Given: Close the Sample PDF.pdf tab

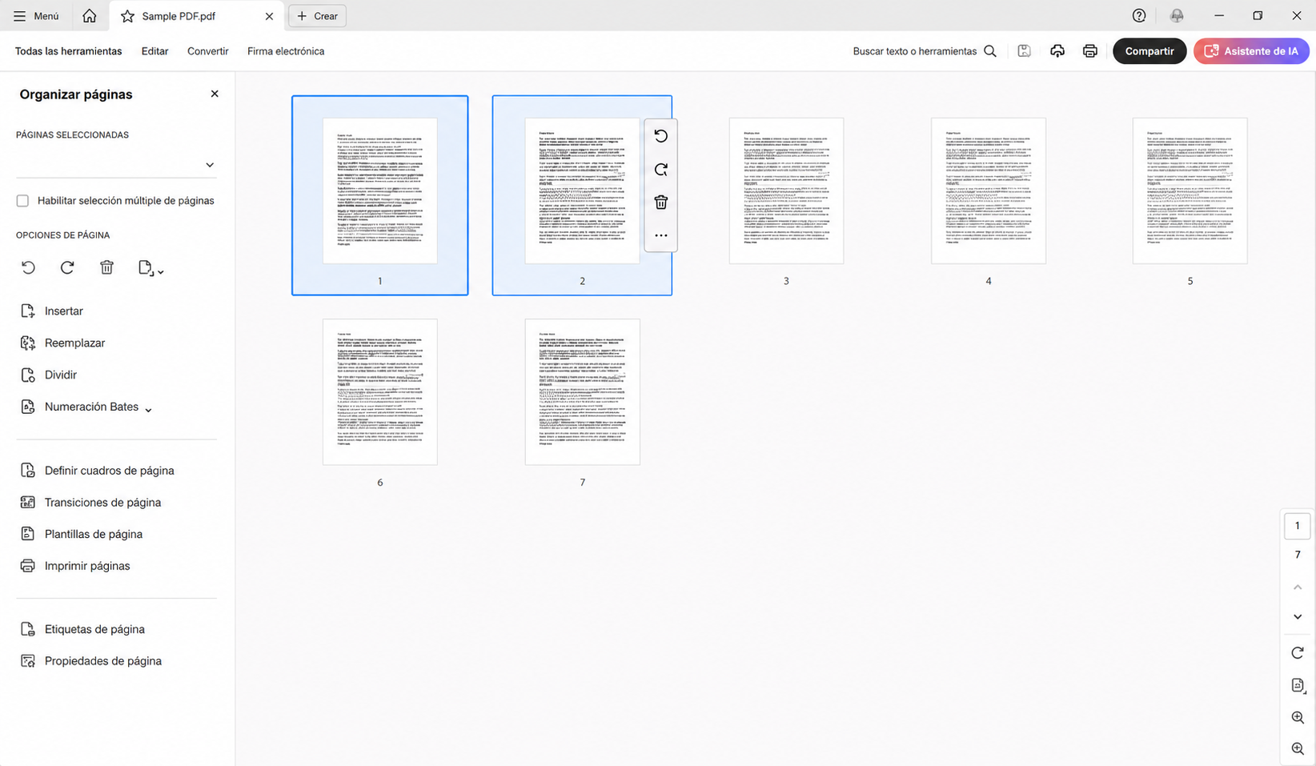Looking at the screenshot, I should 269,16.
